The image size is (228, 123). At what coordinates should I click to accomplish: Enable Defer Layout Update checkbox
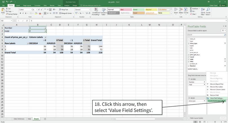click(x=189, y=118)
